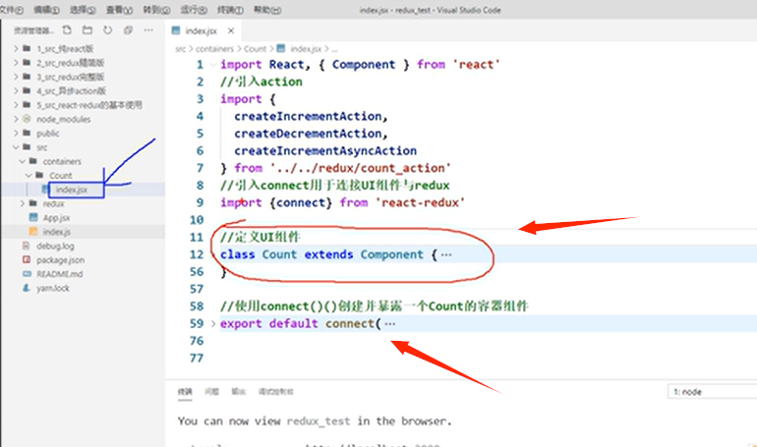The image size is (757, 447).
Task: Click 'src' in the breadcrumb path
Action: click(x=180, y=49)
